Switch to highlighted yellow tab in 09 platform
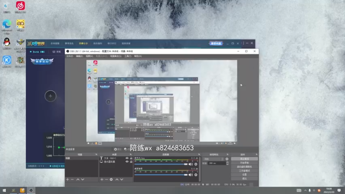Image resolution: width=345 pixels, height=194 pixels. click(x=83, y=44)
